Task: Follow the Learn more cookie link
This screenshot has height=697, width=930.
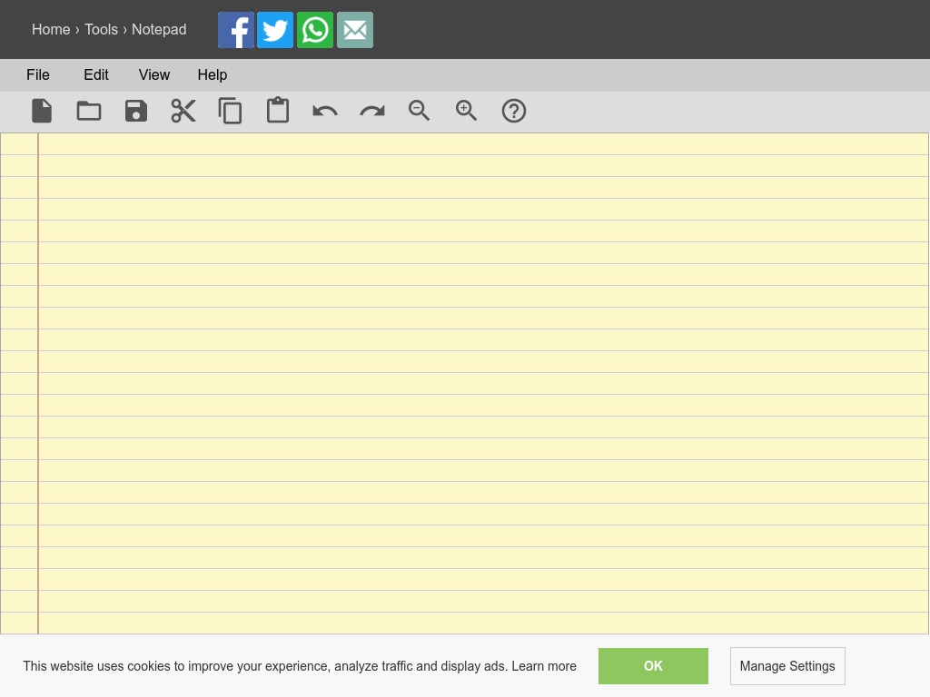Action: (544, 666)
